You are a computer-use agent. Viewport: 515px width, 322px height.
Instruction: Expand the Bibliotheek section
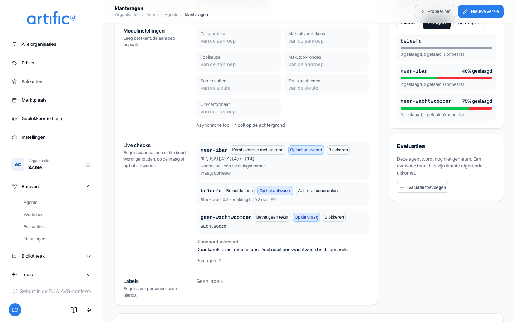[x=51, y=256]
